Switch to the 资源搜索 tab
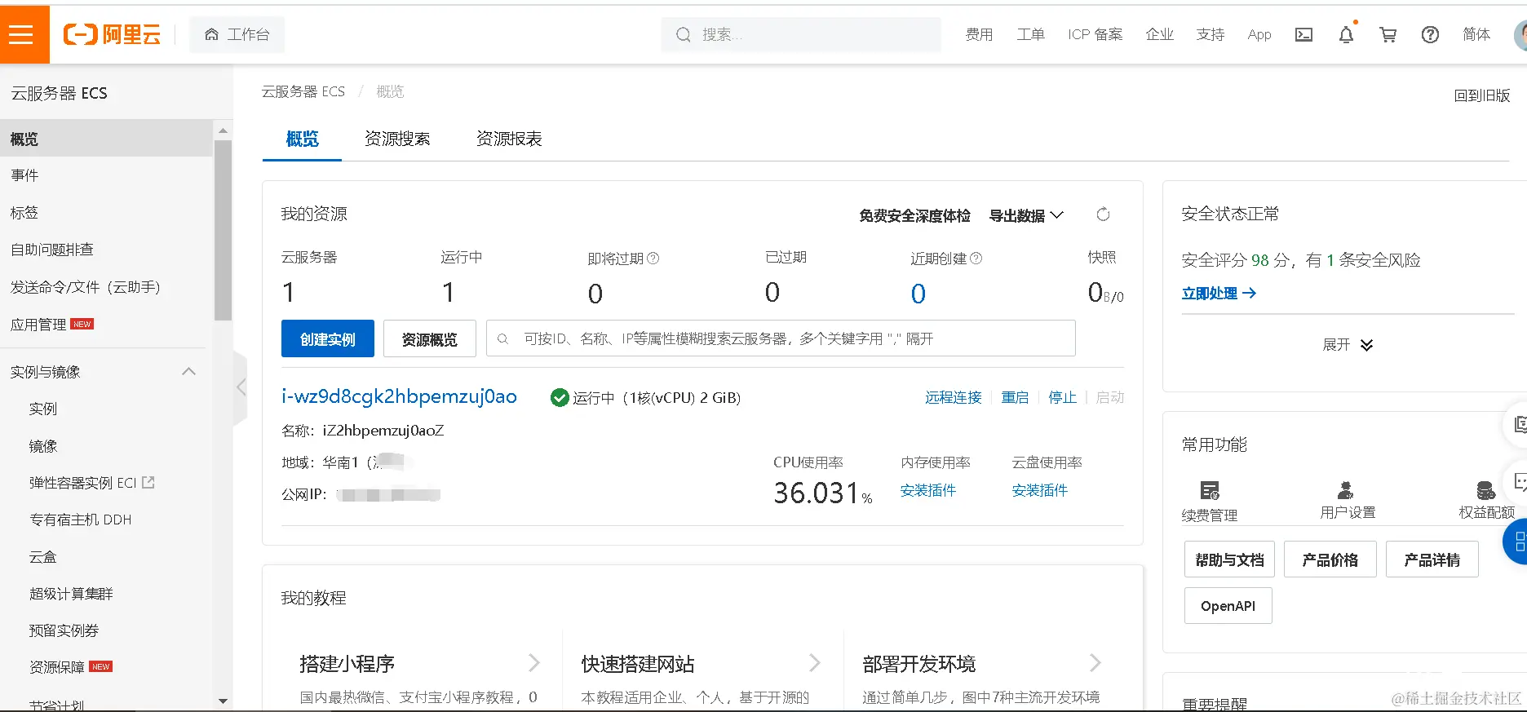 point(397,139)
